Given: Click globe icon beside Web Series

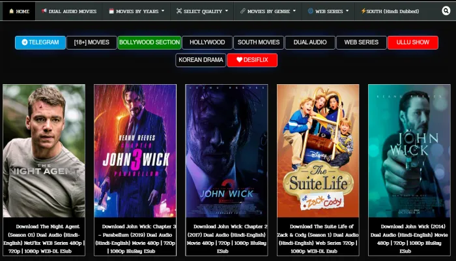Looking at the screenshot, I should point(311,11).
